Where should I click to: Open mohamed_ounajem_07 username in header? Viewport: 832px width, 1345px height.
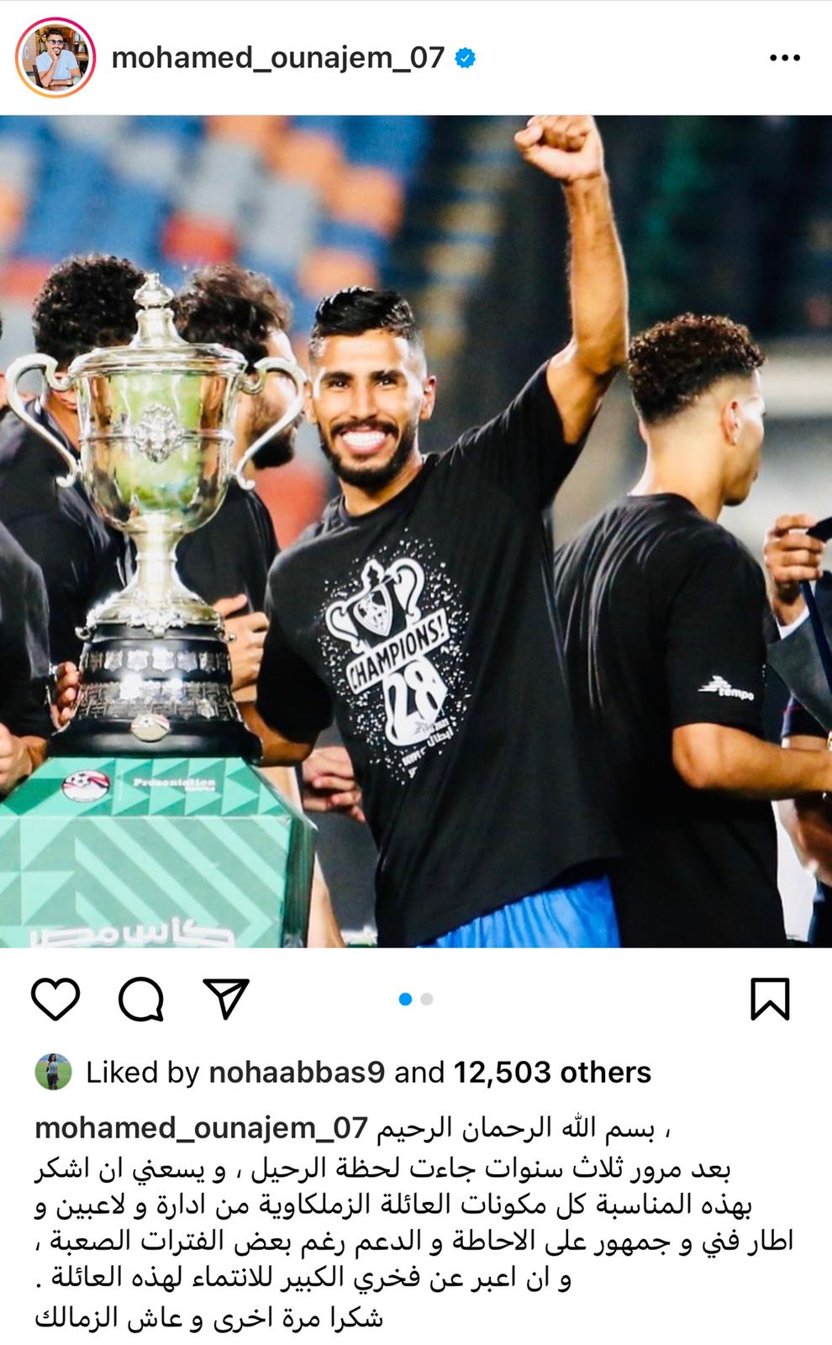click(277, 58)
